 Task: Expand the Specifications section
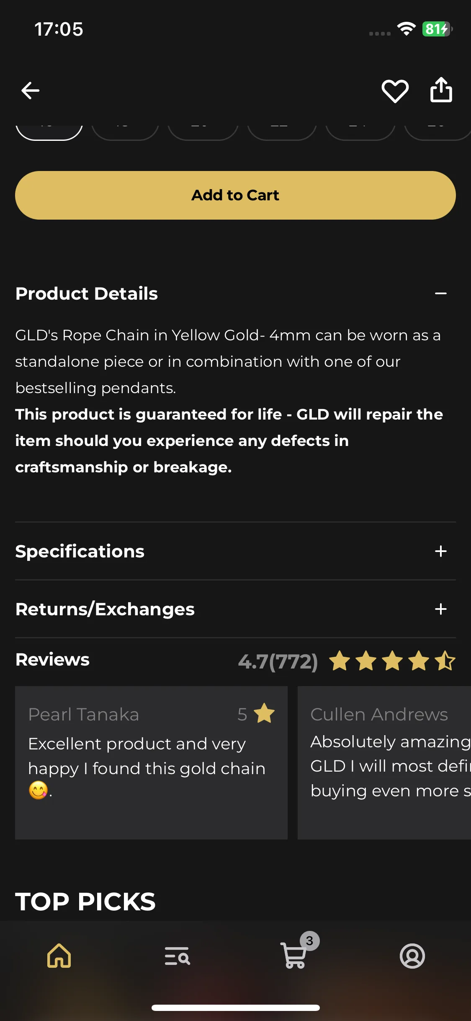(x=235, y=551)
